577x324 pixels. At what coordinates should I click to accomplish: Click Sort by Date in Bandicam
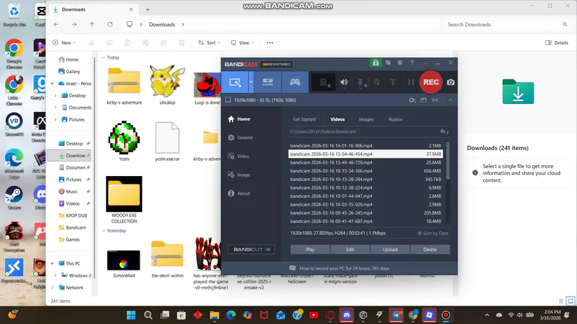tap(433, 233)
